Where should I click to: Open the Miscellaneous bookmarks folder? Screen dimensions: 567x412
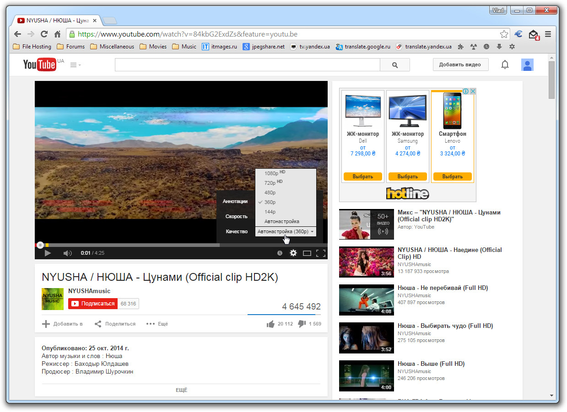coord(112,47)
